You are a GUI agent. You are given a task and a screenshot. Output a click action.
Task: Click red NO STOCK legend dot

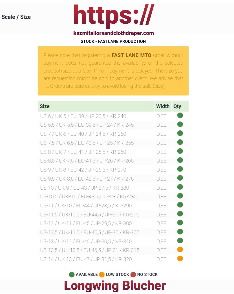tap(133, 275)
